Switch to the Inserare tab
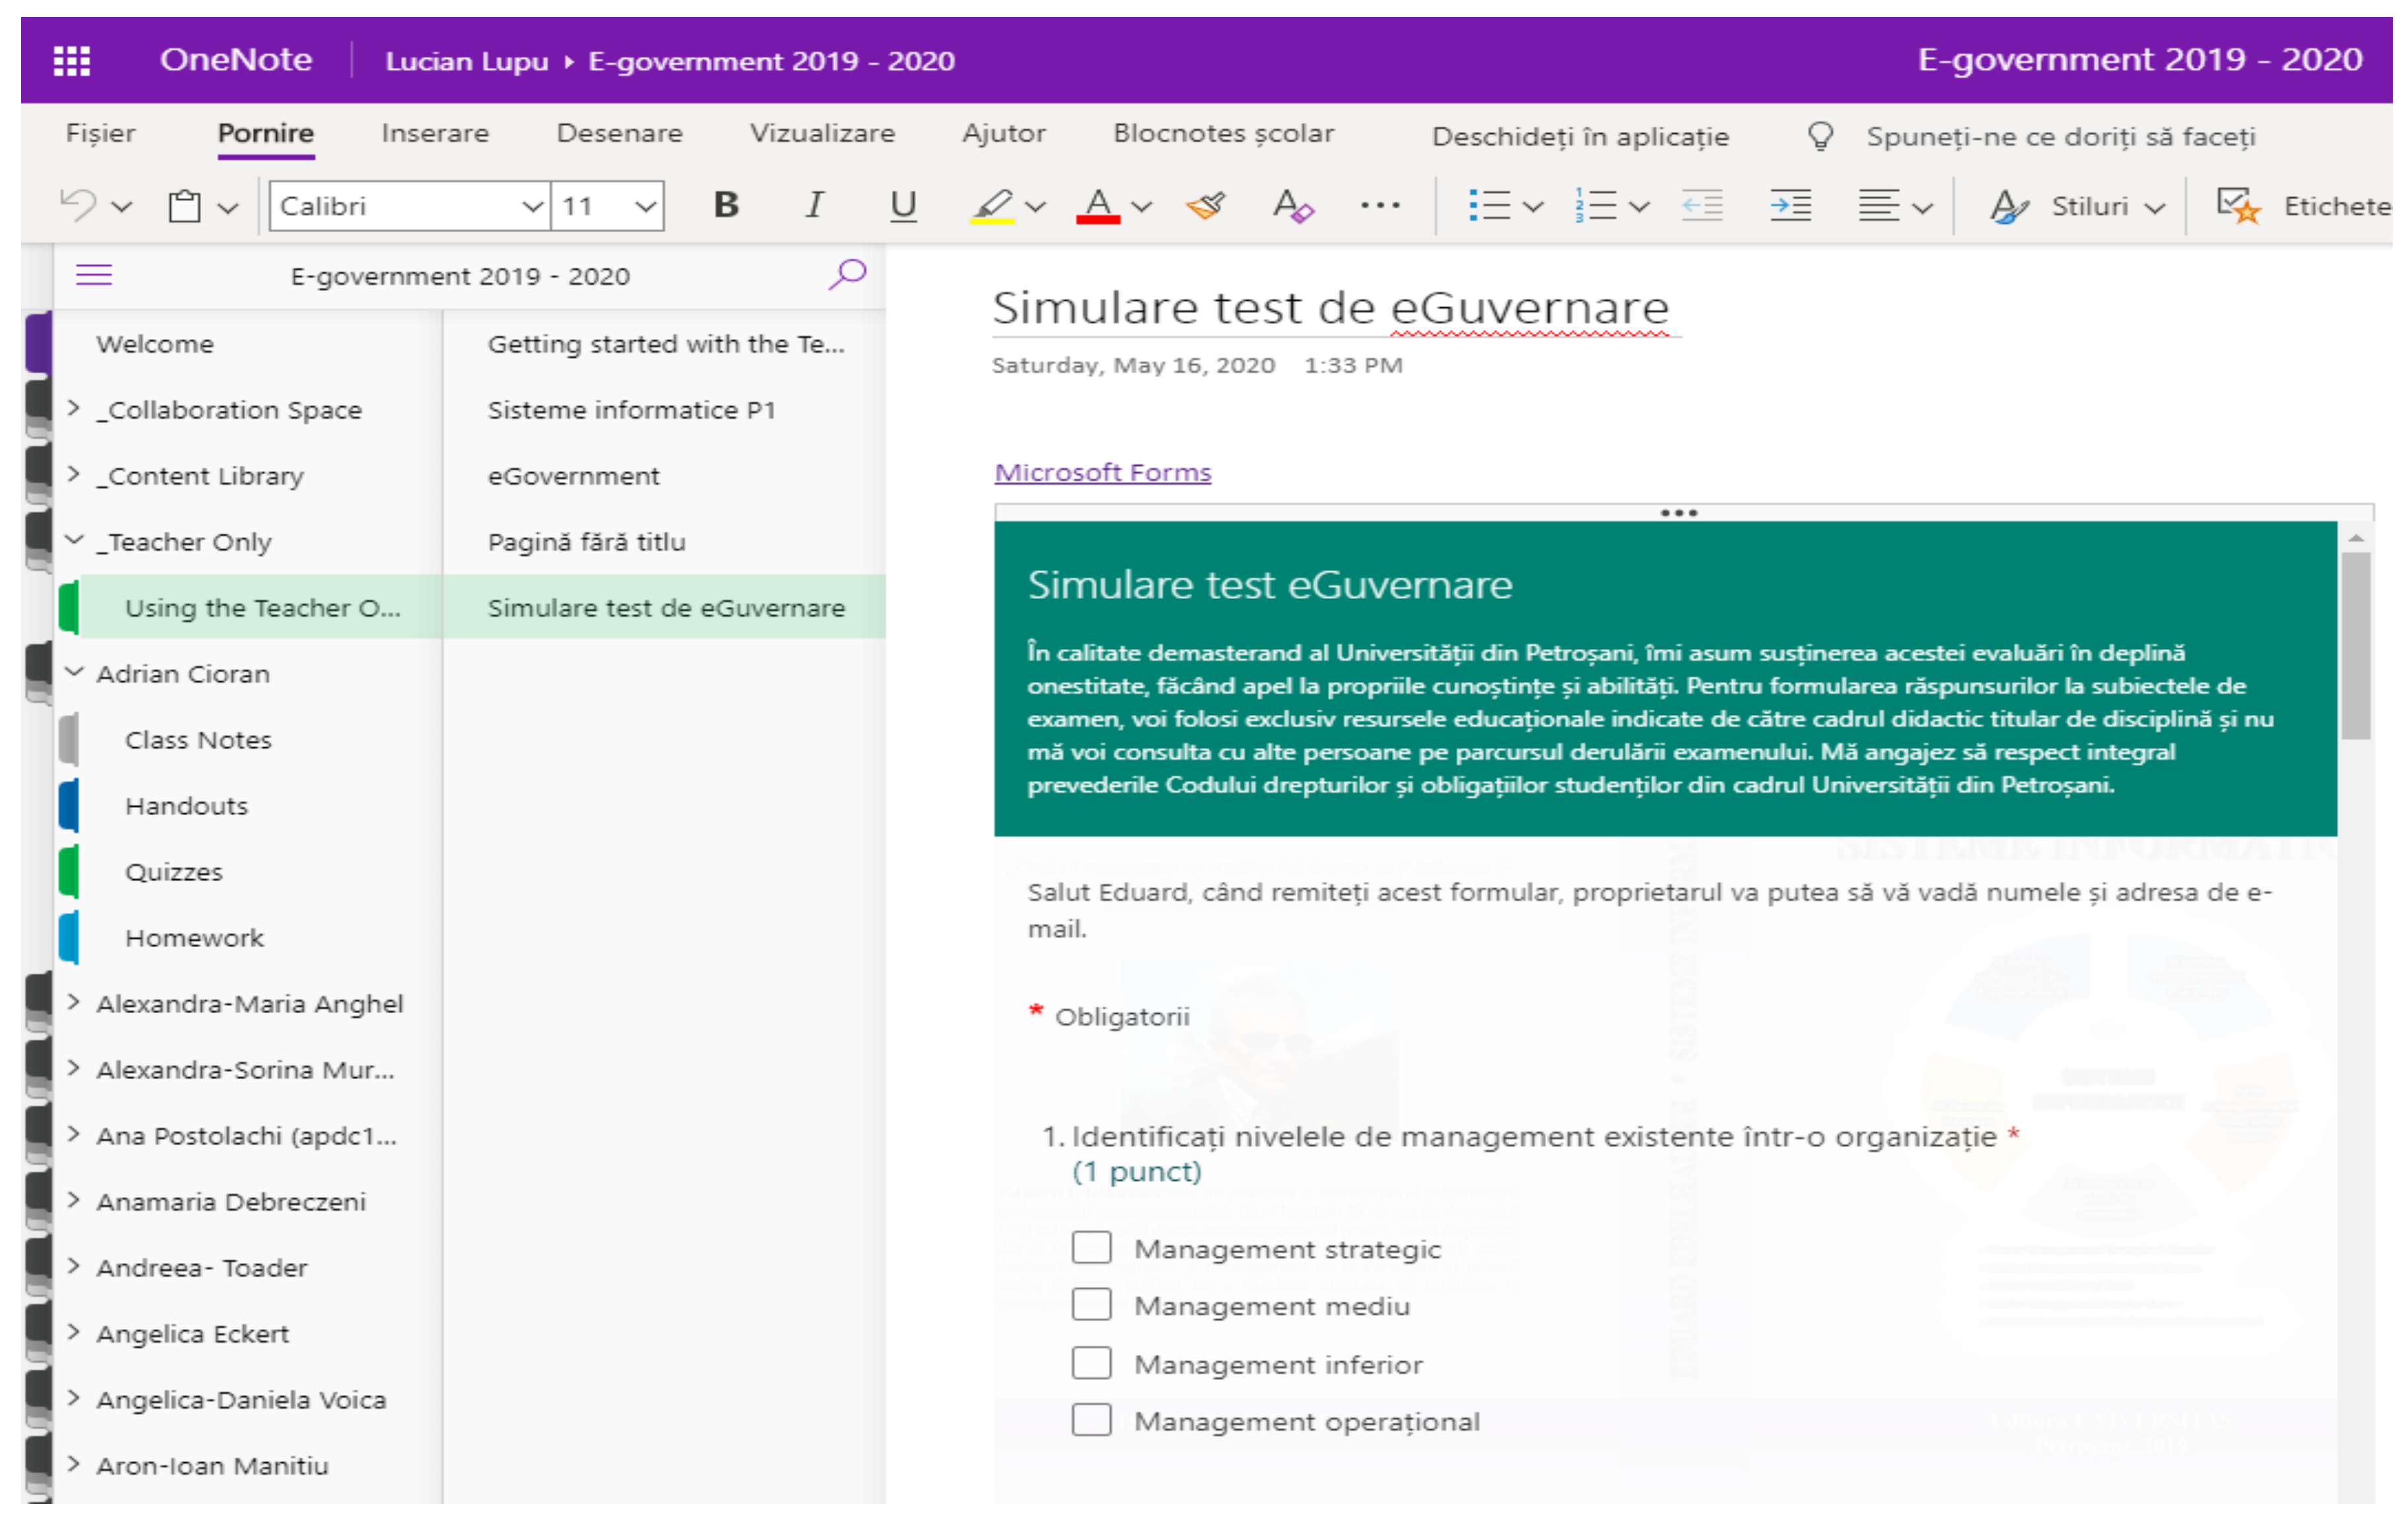Image resolution: width=2408 pixels, height=1525 pixels. [435, 134]
